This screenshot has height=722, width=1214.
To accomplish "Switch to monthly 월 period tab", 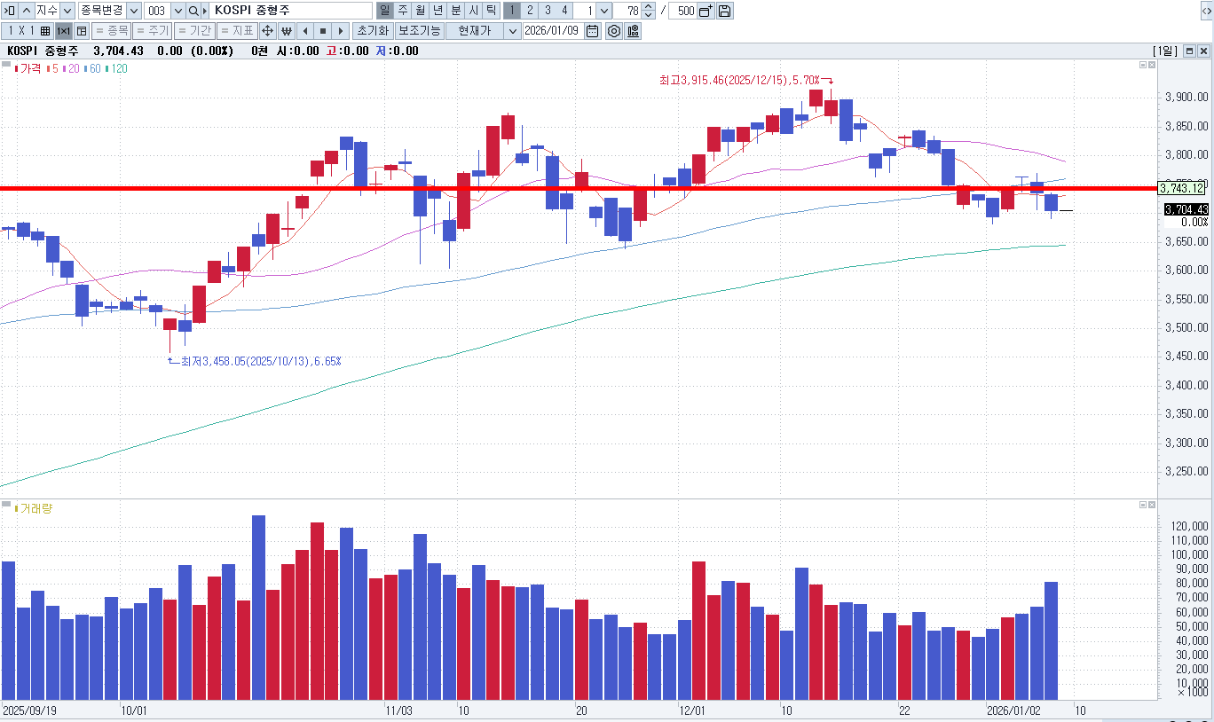I will [x=420, y=11].
